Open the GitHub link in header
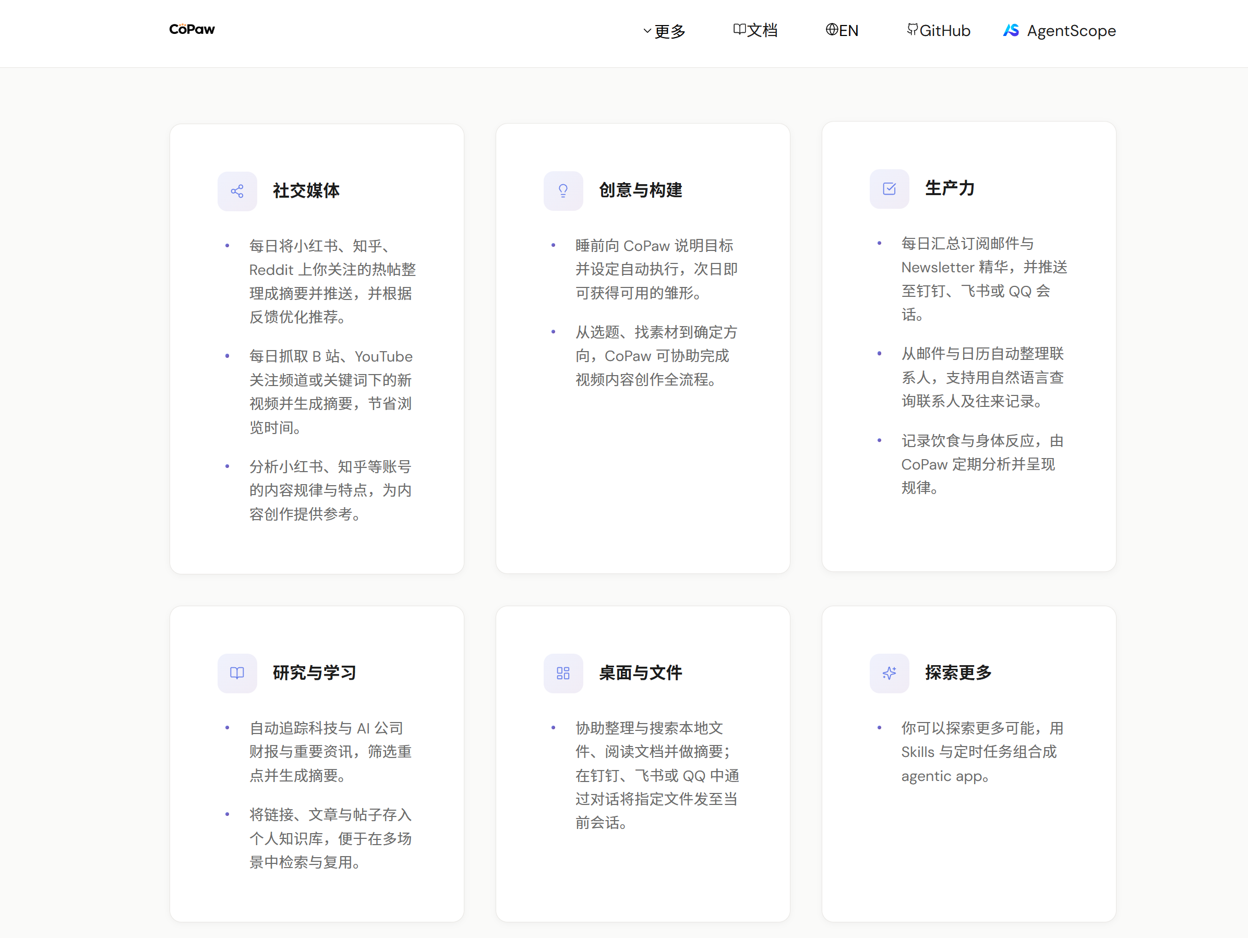Image resolution: width=1248 pixels, height=938 pixels. click(938, 30)
